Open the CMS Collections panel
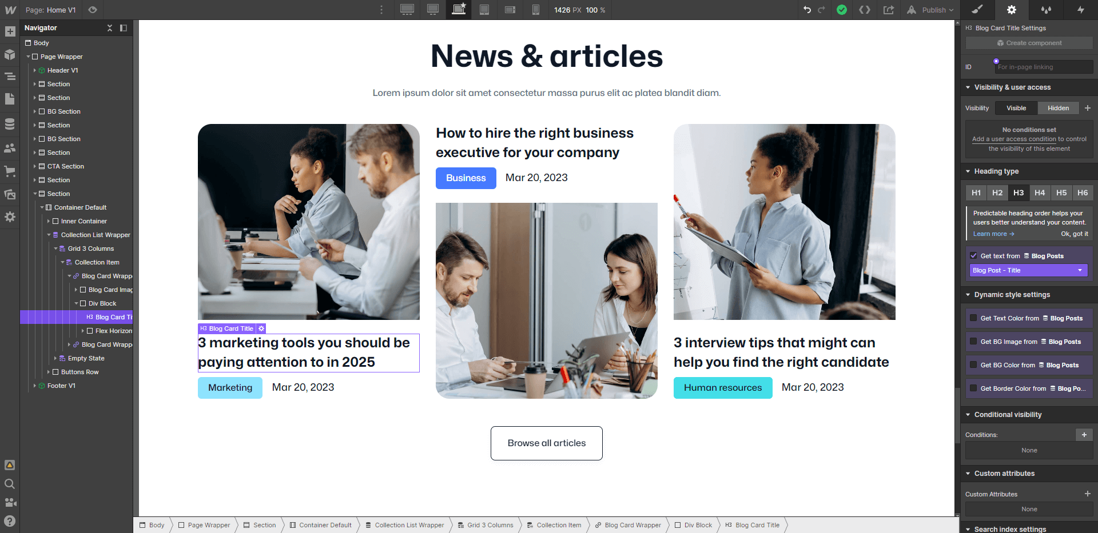Image resolution: width=1098 pixels, height=533 pixels. (10, 124)
